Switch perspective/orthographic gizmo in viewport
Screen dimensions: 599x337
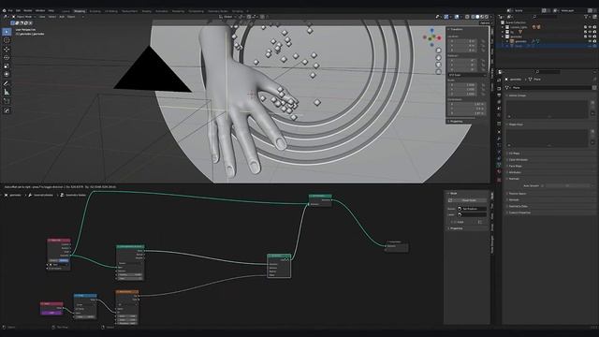439,71
